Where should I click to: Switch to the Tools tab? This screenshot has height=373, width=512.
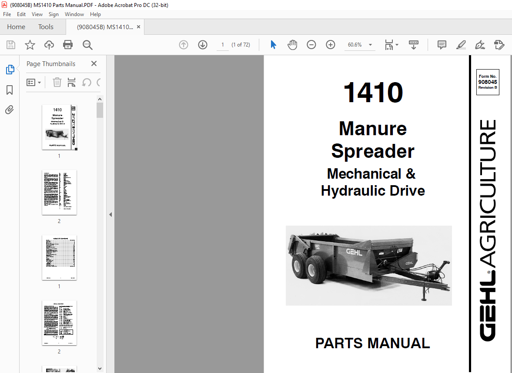pyautogui.click(x=46, y=27)
